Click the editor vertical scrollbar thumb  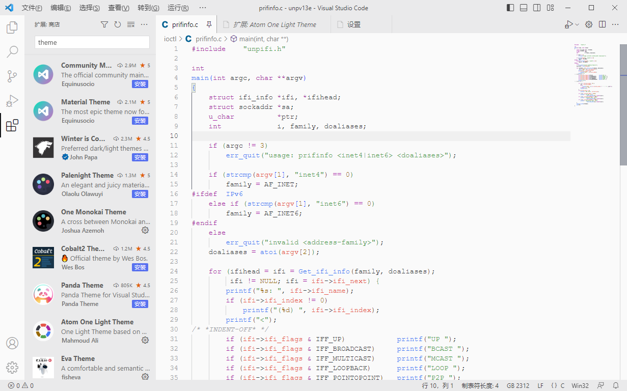click(x=623, y=104)
